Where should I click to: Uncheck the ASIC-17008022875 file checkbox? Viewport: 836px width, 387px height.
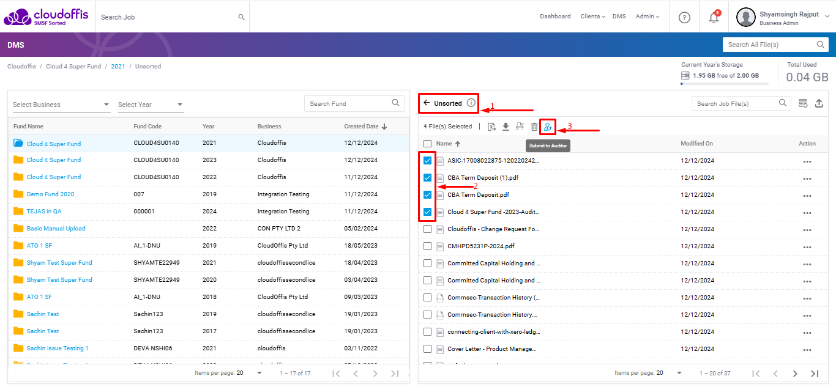[427, 160]
